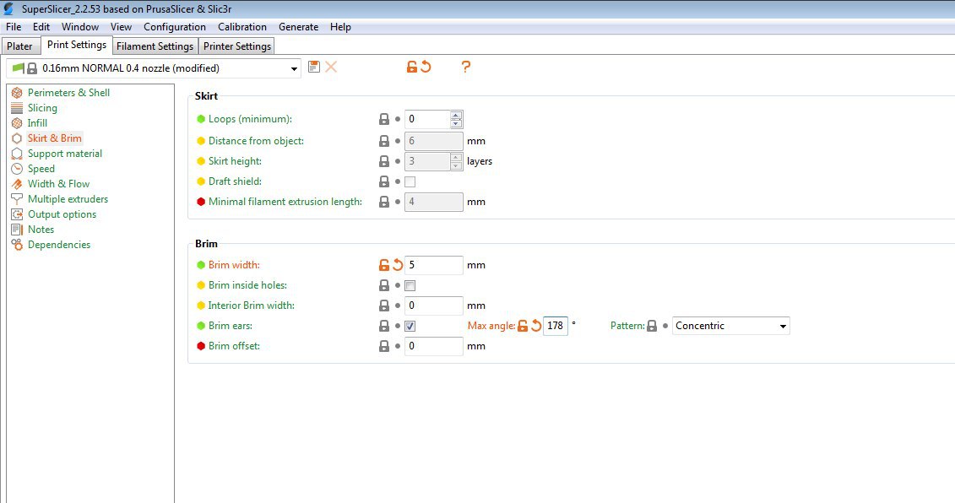
Task: Toggle the Brim inside holes checkbox
Action: pyautogui.click(x=410, y=285)
